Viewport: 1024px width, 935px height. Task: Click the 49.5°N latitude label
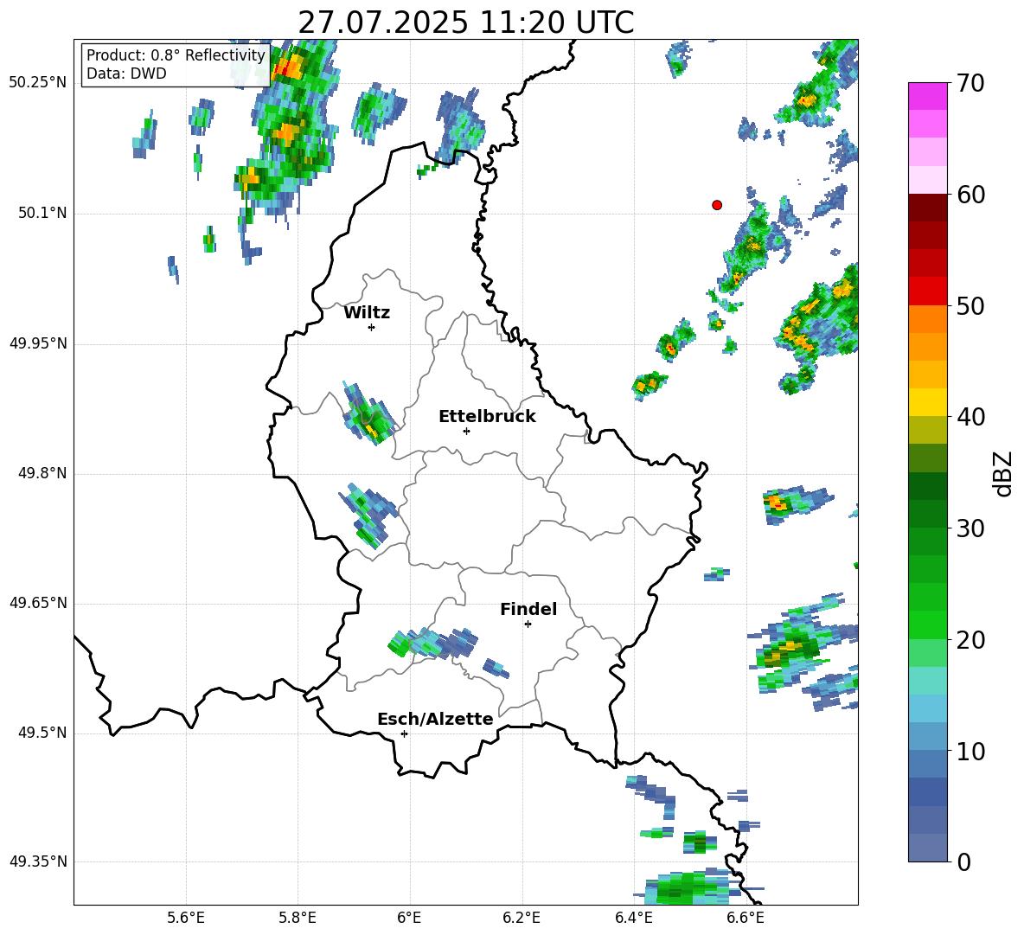click(42, 733)
